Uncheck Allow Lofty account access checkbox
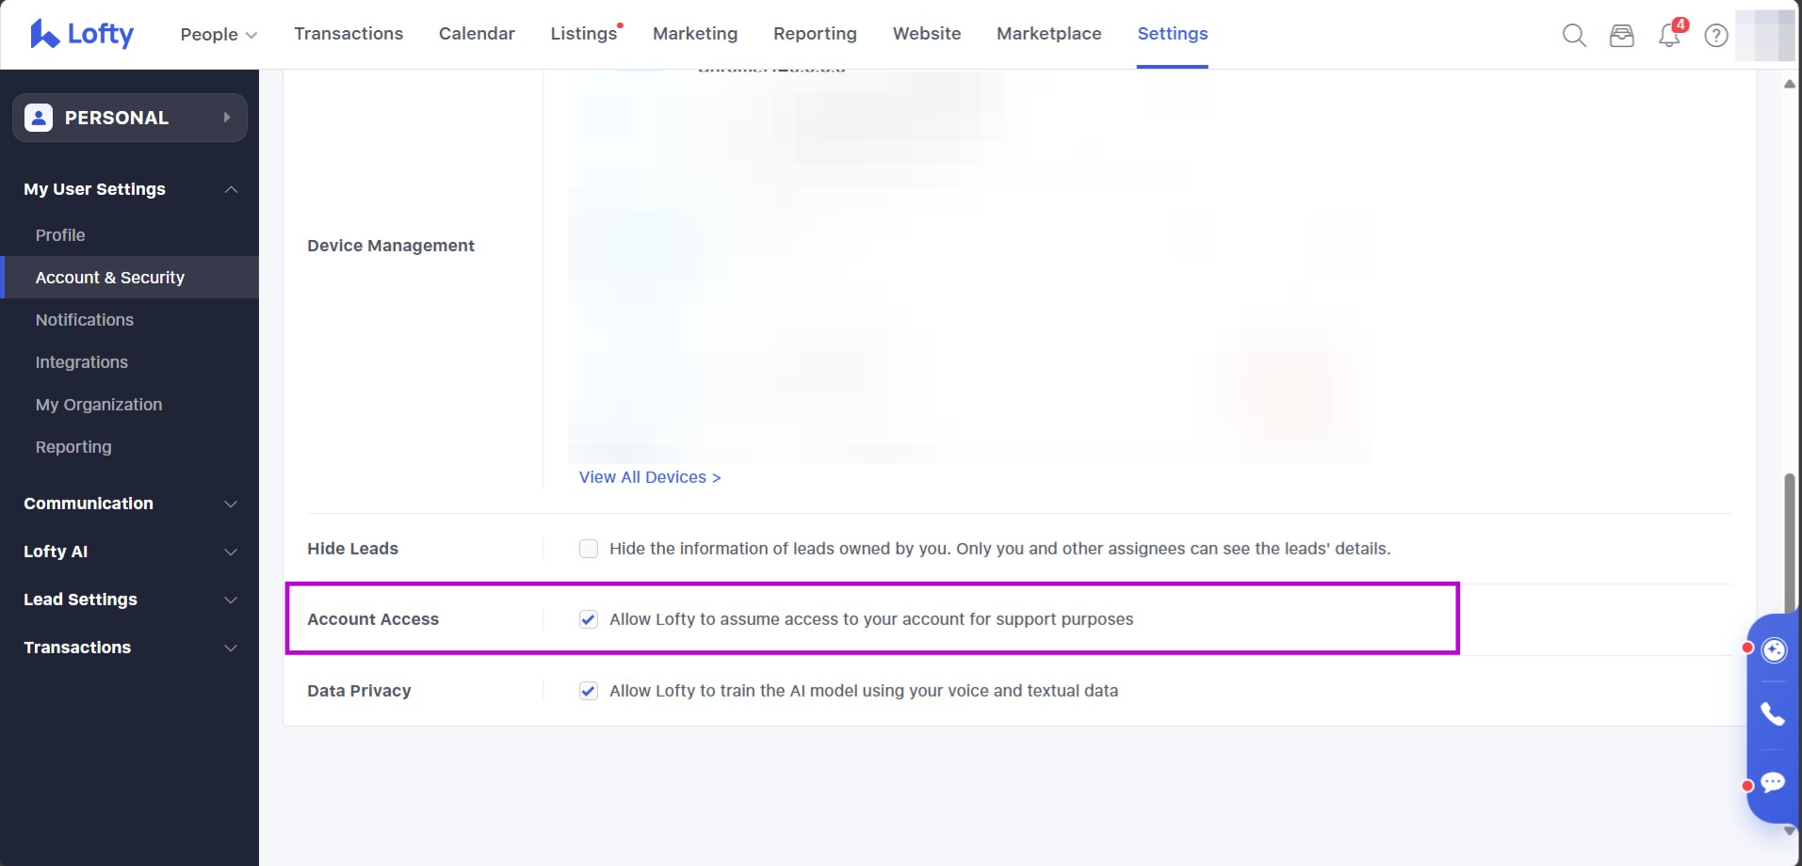The height and width of the screenshot is (866, 1802). point(589,619)
